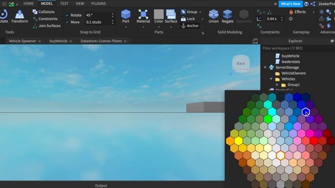Viewport: 335px width, 188px height.
Task: Pick the bright yellow color hexagon
Action: (238, 140)
